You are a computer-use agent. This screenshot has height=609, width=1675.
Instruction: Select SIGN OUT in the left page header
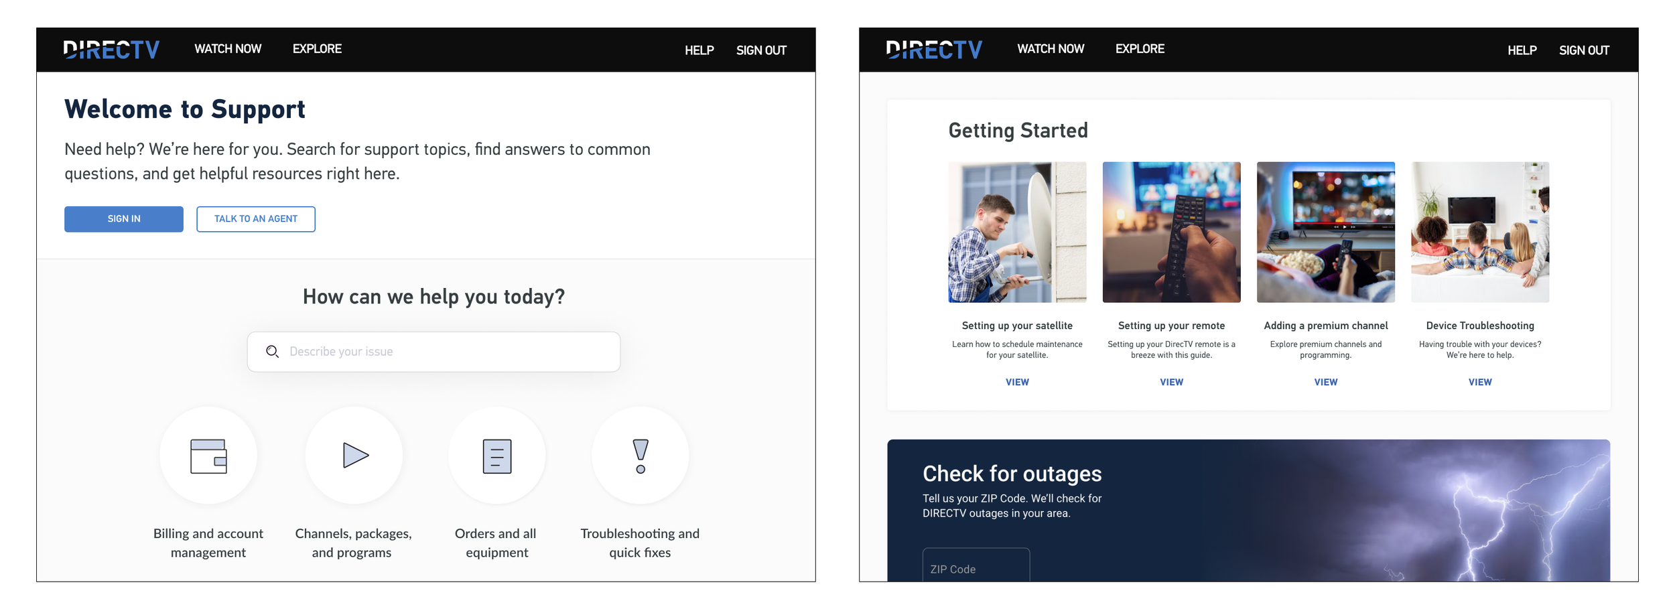point(761,50)
